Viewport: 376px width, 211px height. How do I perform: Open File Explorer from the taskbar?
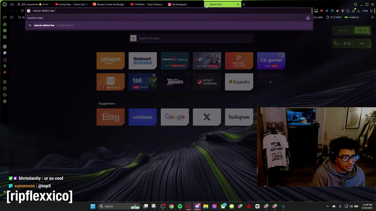(206, 206)
